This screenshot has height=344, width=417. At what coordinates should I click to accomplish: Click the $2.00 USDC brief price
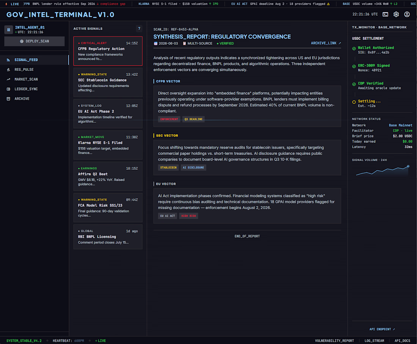pos(403,136)
